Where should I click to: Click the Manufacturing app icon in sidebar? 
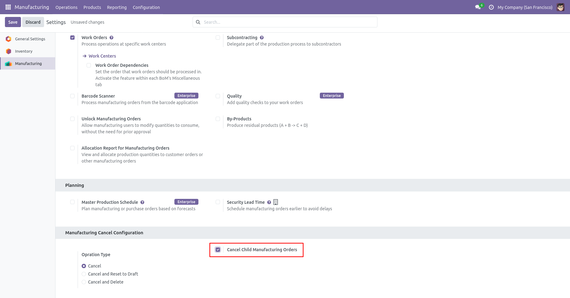click(9, 63)
